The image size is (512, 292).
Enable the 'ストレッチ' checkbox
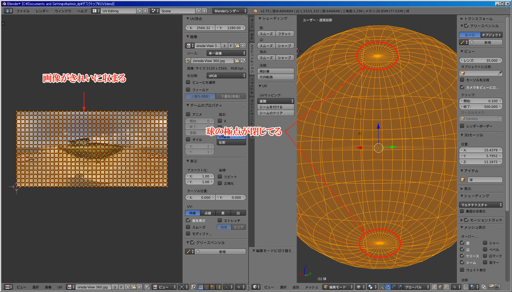point(220,220)
